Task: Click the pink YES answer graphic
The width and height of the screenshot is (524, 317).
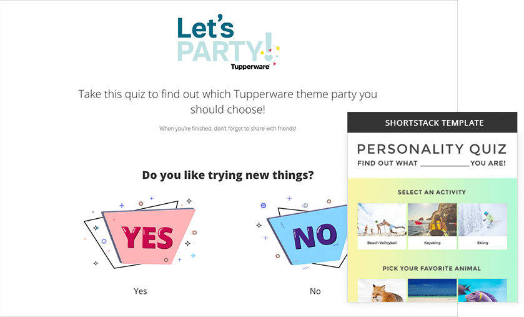Action: click(147, 236)
